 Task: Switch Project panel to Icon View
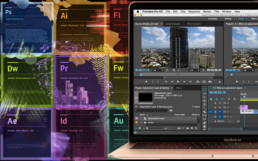point(140,128)
